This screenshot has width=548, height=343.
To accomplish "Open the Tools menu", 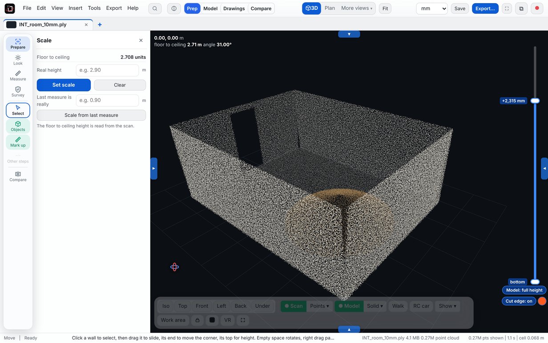I will point(94,8).
